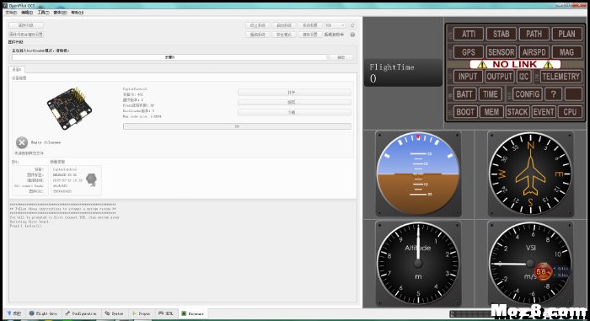The height and width of the screenshot is (321, 590).
Task: Click the 系统恢复 (Rescue) button
Action: click(310, 25)
